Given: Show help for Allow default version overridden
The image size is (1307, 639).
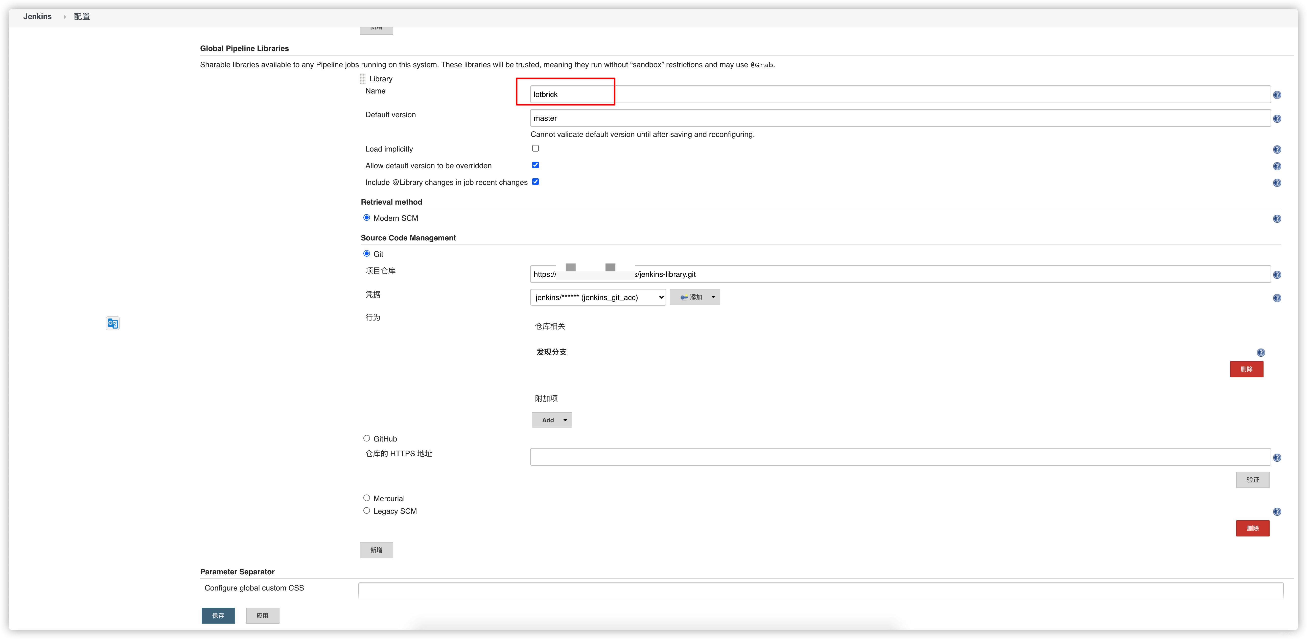Looking at the screenshot, I should (x=1277, y=166).
